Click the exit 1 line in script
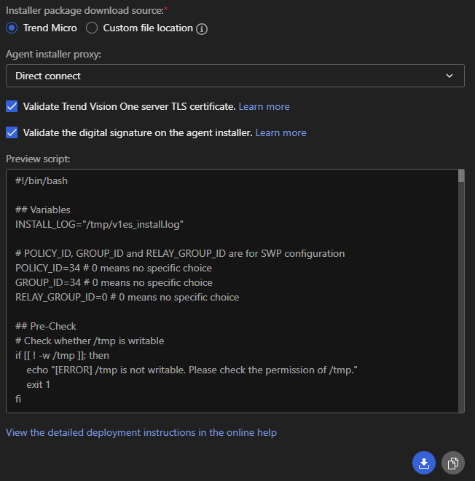475x481 pixels. tap(38, 384)
